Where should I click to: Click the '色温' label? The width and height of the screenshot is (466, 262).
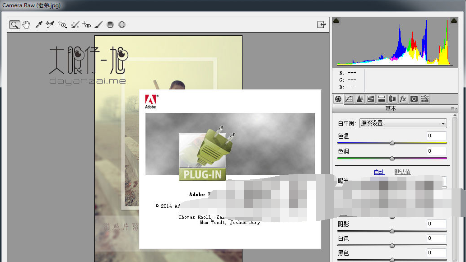click(343, 136)
